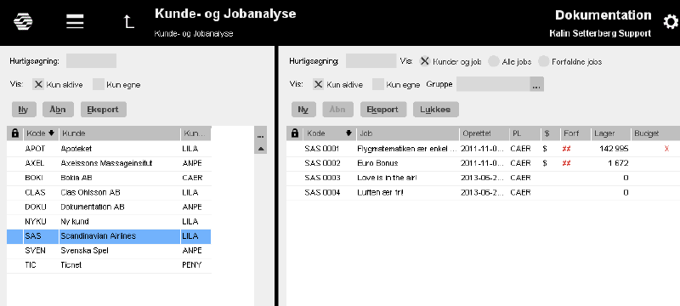
Task: Click Ny button in customer panel
Action: point(24,110)
